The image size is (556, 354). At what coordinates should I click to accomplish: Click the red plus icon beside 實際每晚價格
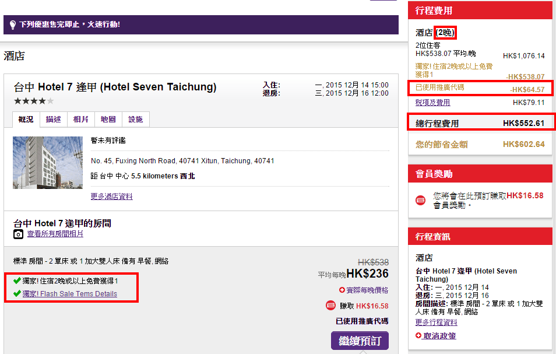pyautogui.click(x=342, y=290)
